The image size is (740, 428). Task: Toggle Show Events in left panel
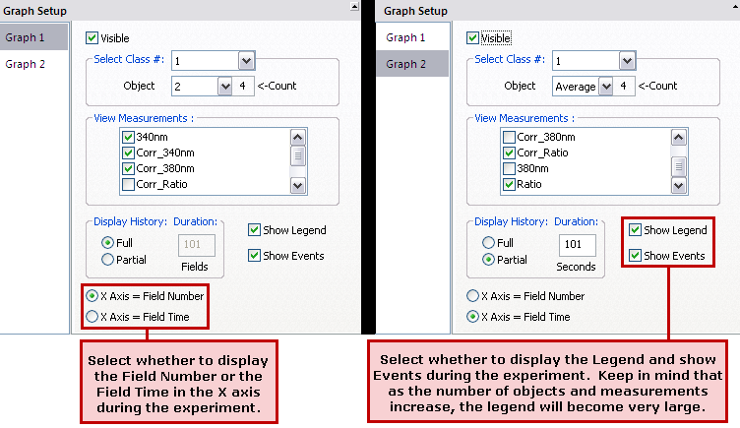(x=255, y=256)
